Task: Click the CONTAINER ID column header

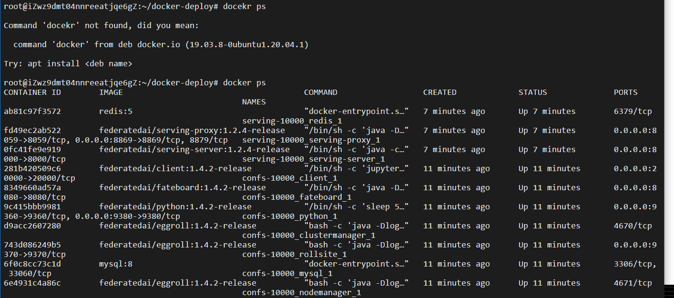Action: [x=32, y=92]
